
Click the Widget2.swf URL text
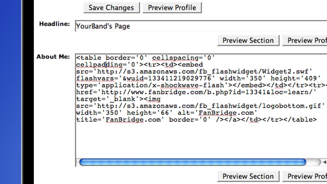204,72
